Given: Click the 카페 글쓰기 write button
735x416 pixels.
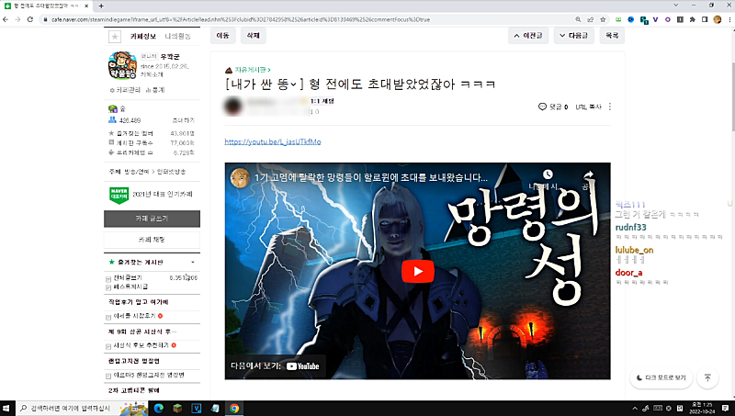Looking at the screenshot, I should (x=152, y=219).
